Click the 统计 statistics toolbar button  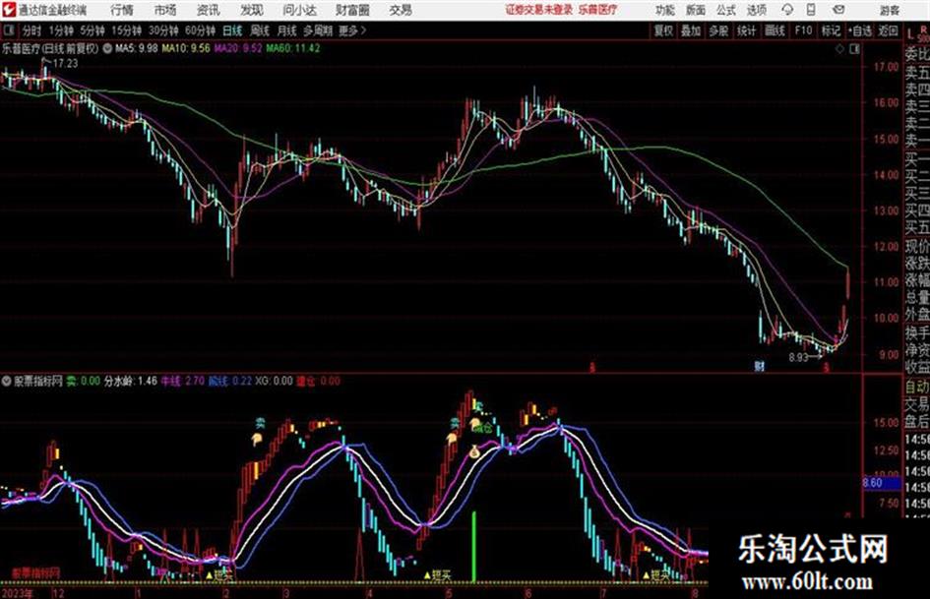(747, 30)
